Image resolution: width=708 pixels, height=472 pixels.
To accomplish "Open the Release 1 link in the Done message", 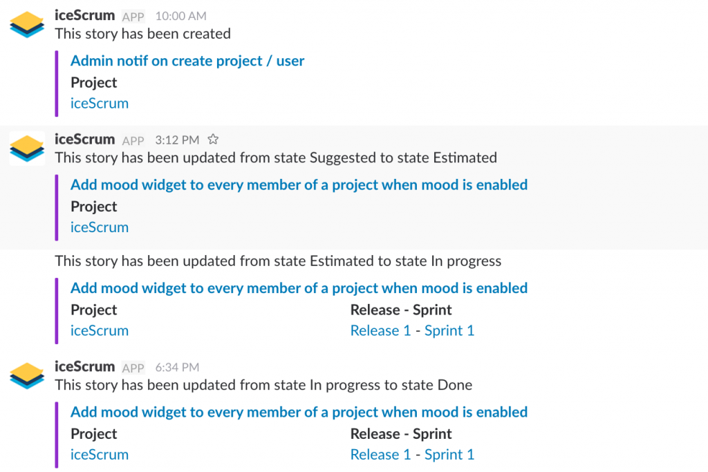I will (381, 454).
